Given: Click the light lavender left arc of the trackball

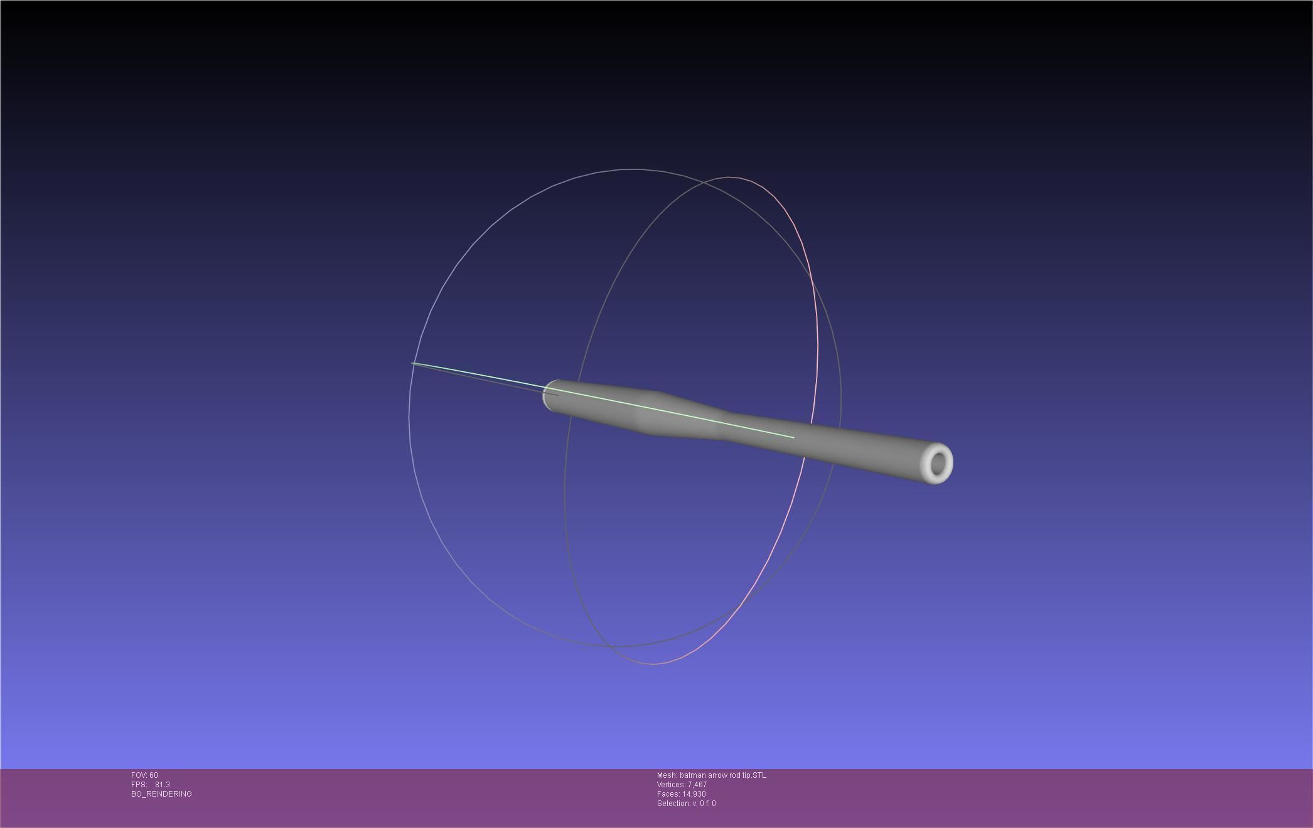Looking at the screenshot, I should click(x=410, y=439).
